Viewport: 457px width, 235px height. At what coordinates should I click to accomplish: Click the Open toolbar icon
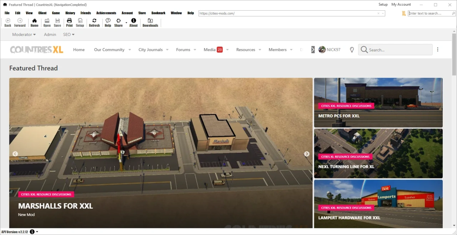coord(47,21)
